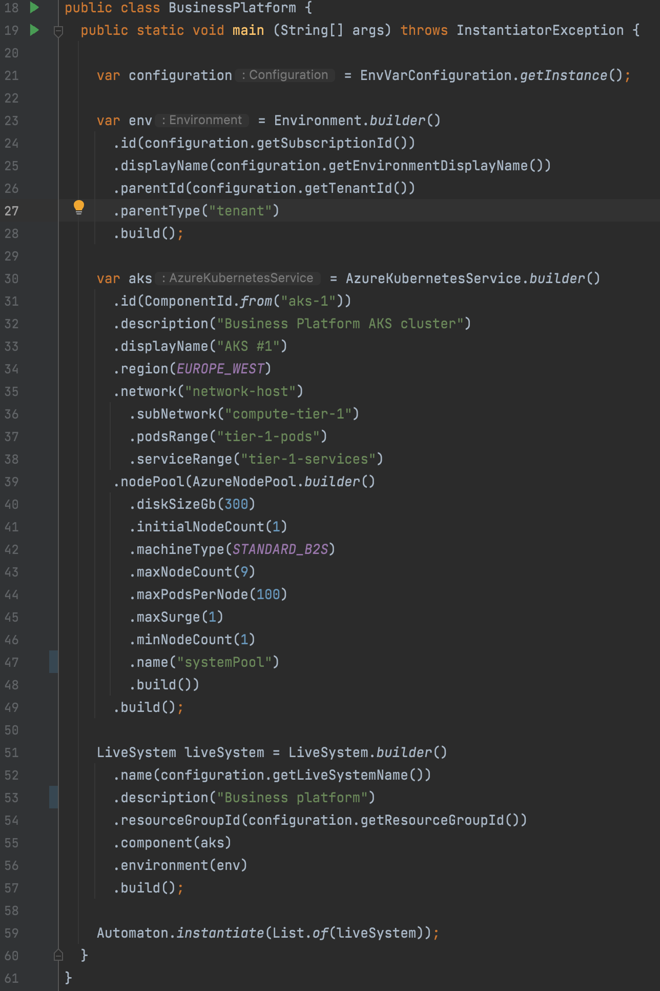Click the string "Business Platform AKS cluster"
The image size is (660, 991).
click(340, 324)
